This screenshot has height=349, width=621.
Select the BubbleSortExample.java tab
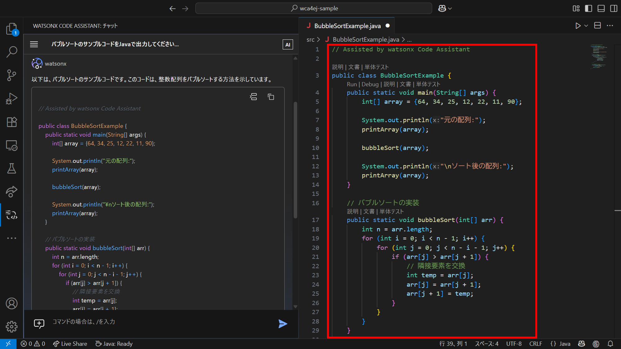(347, 26)
